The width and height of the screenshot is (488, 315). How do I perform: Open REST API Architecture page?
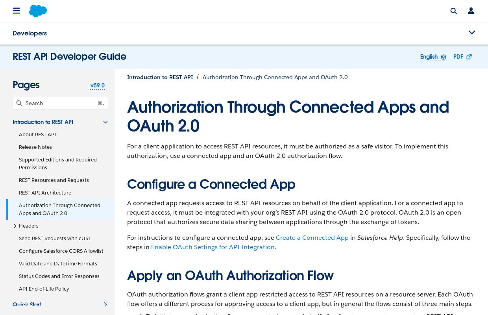(45, 193)
